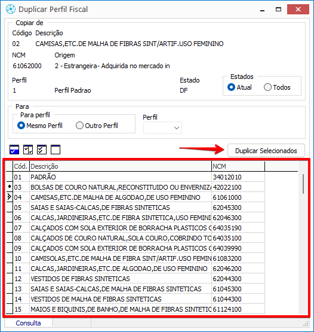This screenshot has width=314, height=332.
Task: Click the deselect all empty-window icon
Action: click(x=56, y=150)
